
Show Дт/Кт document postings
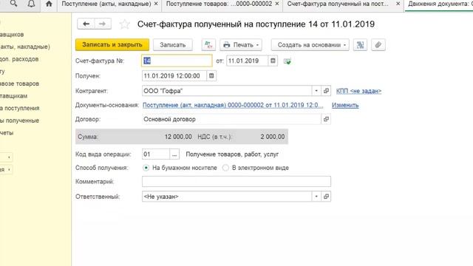[x=208, y=45]
